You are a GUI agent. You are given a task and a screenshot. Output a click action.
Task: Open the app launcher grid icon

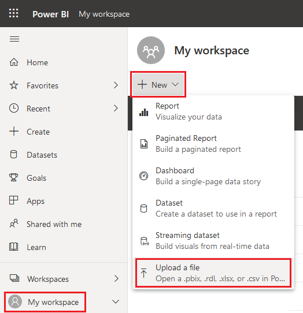[x=14, y=13]
